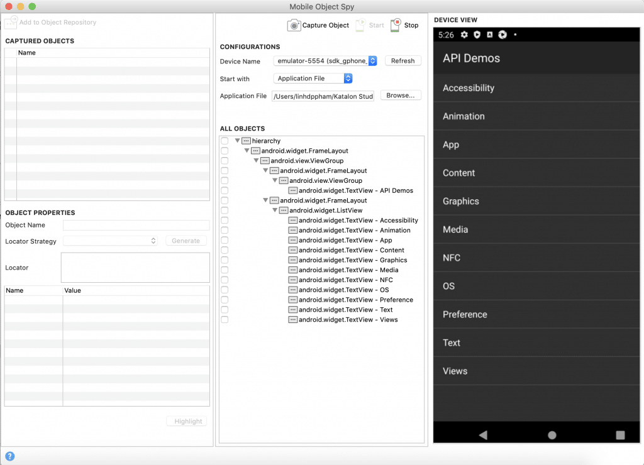Click the icon beside TextView - Graphics
Viewport: 644px width, 465px height.
tap(293, 260)
